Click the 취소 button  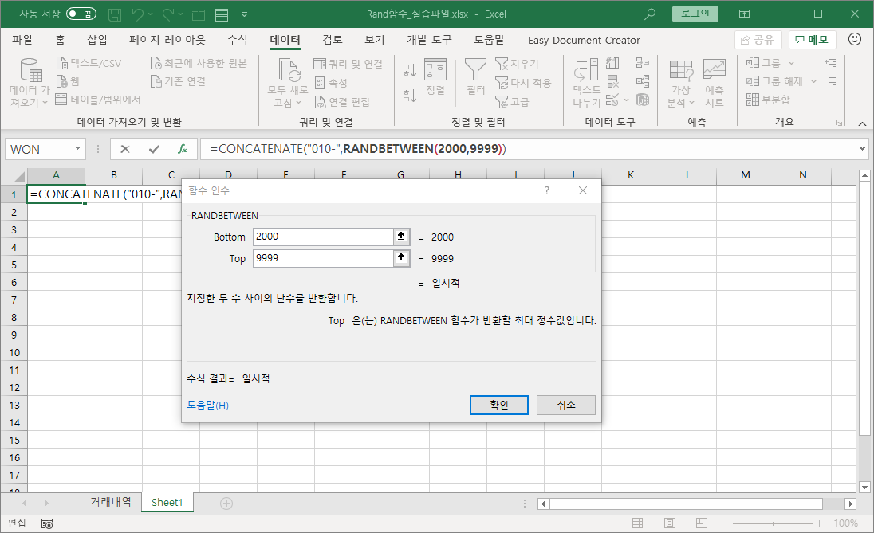pos(565,405)
